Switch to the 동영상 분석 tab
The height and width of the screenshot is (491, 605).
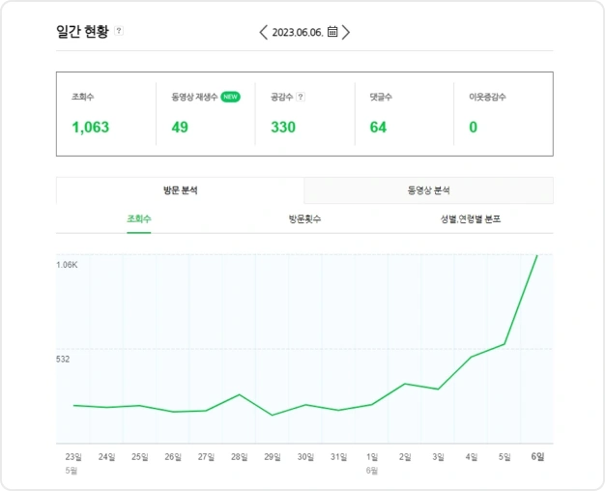tap(429, 190)
